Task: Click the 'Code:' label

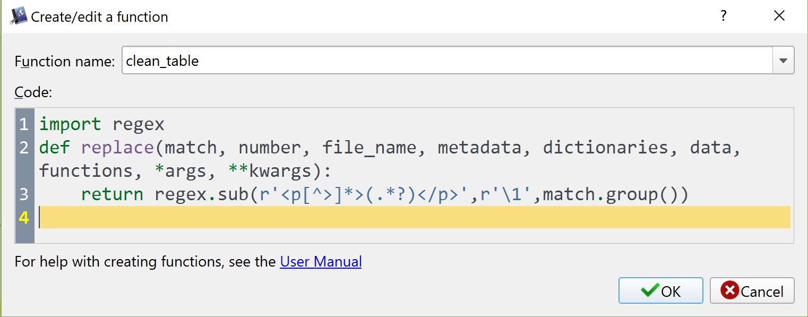Action: (x=33, y=92)
